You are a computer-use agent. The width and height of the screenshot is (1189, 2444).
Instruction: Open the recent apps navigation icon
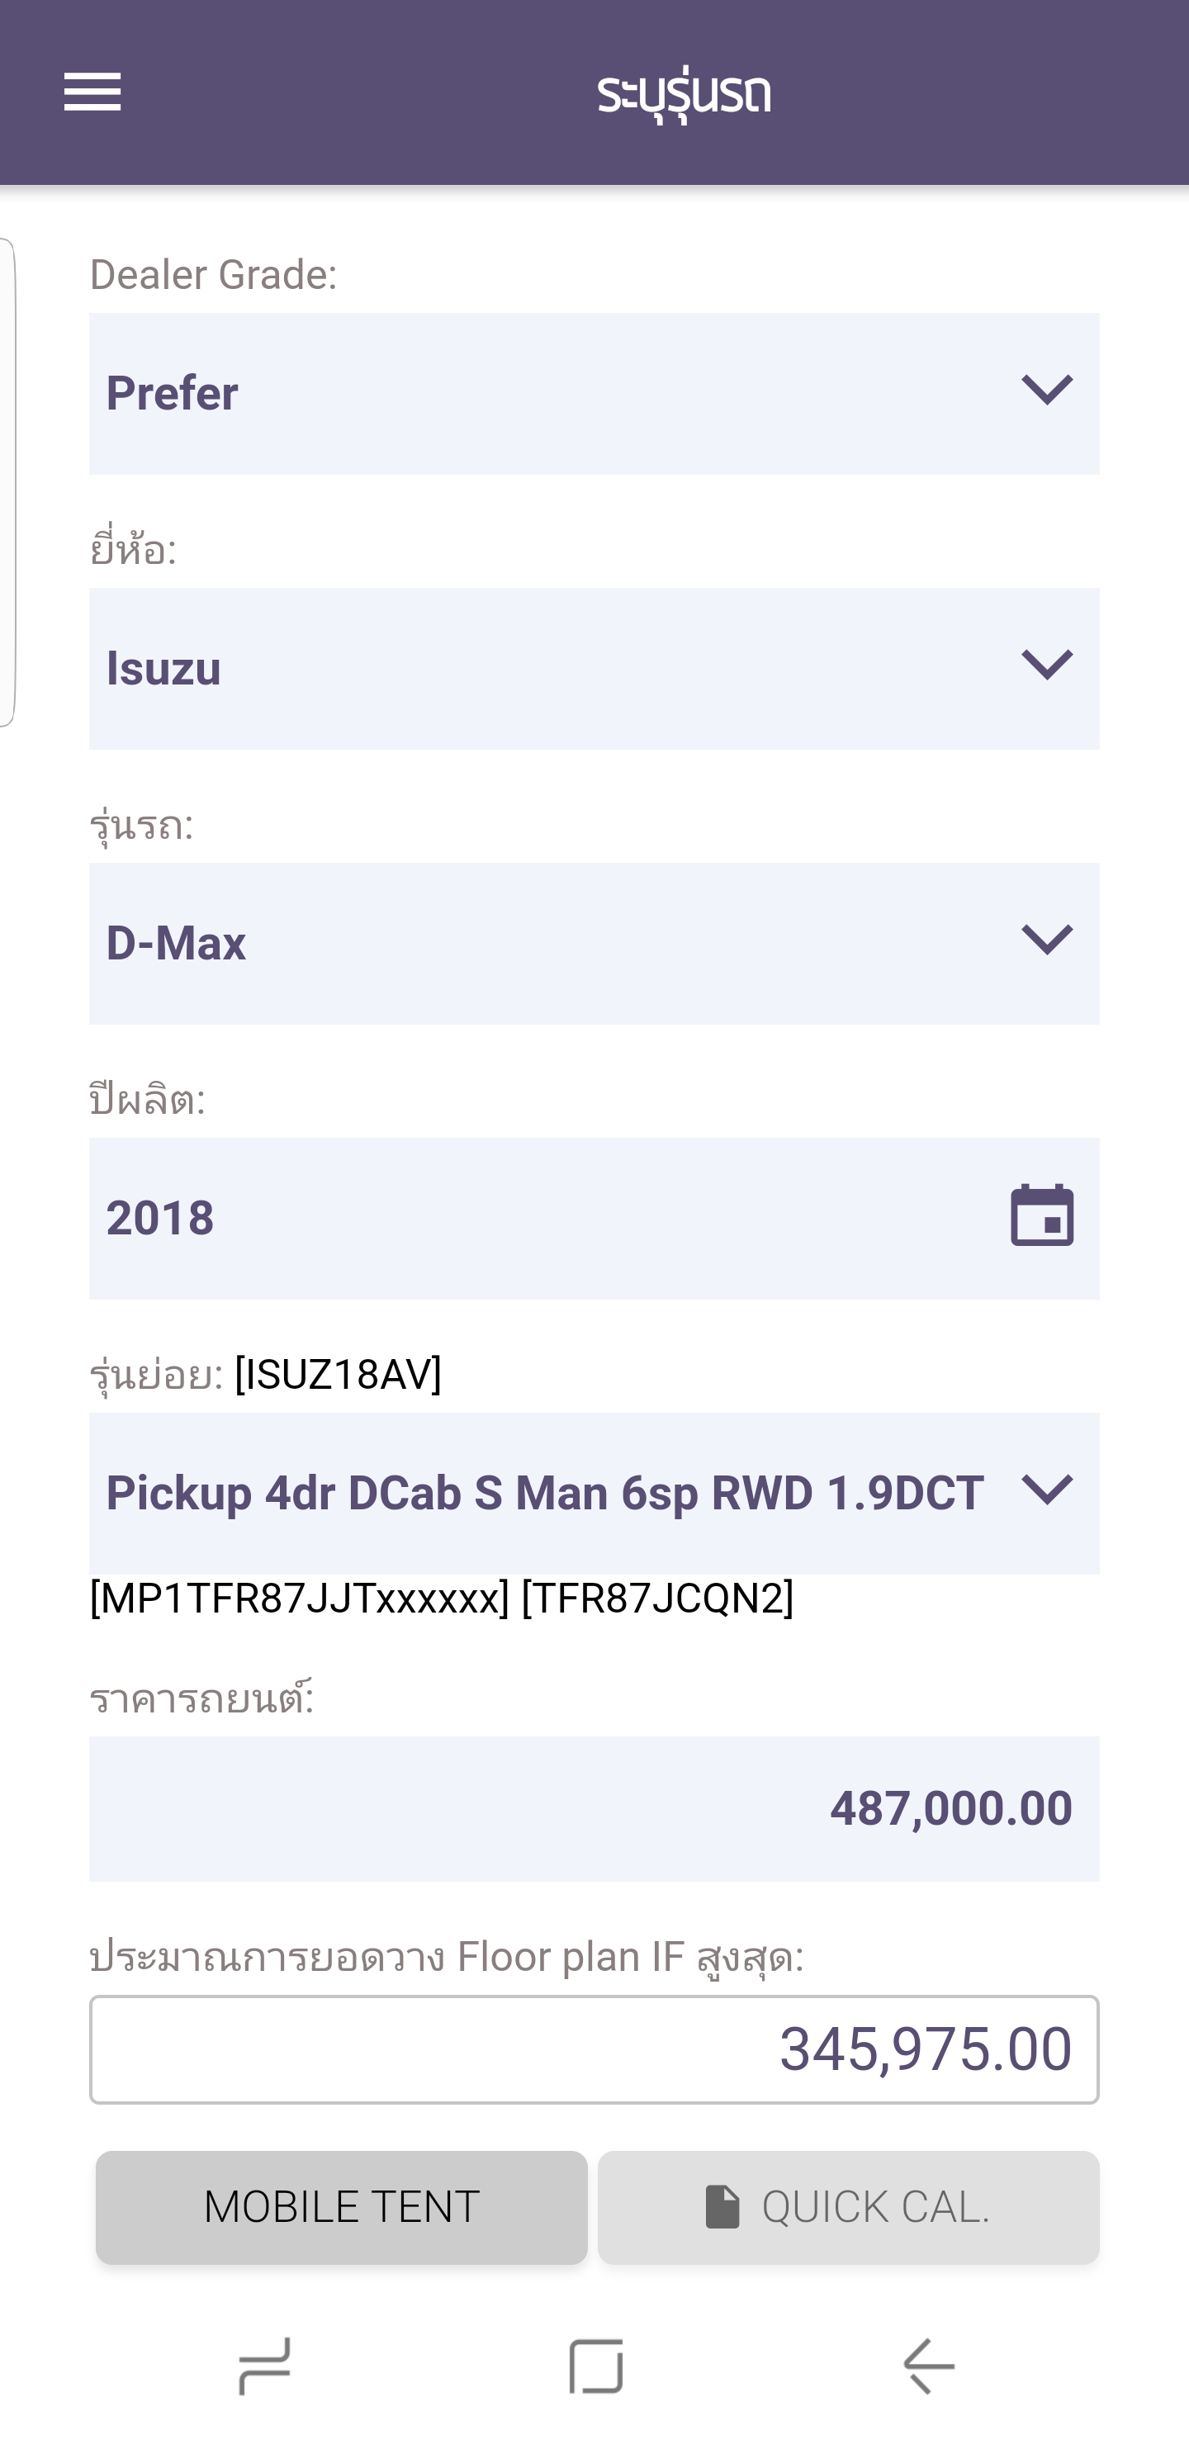click(x=263, y=2366)
